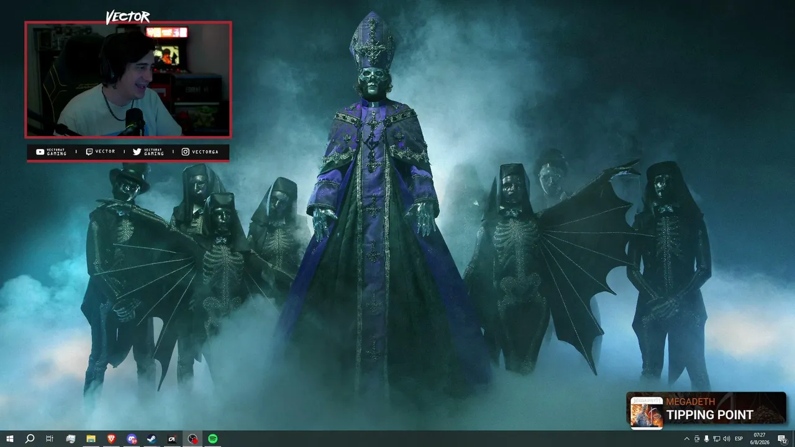Click the microphone tray icon
This screenshot has width=795, height=447.
[707, 439]
